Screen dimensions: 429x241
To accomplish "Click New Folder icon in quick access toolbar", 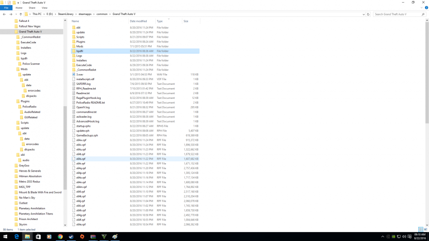I will coord(14,3).
